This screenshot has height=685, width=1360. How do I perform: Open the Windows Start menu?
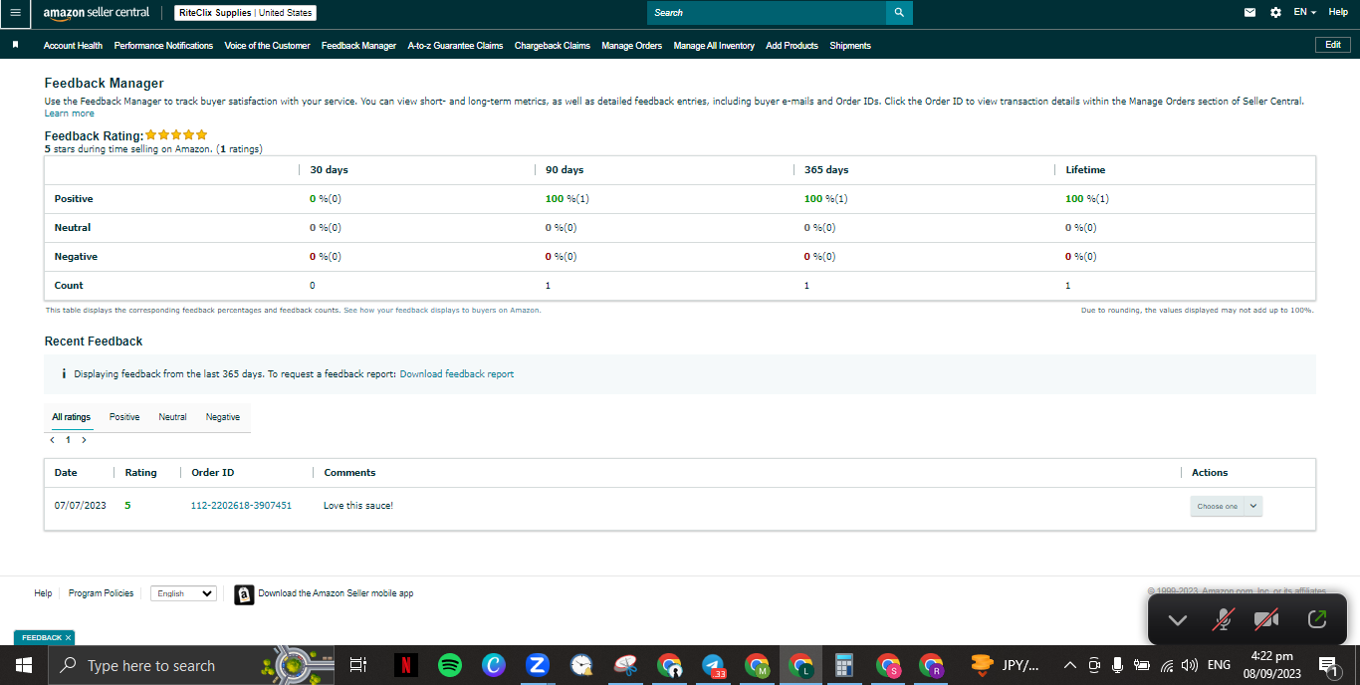[x=23, y=665]
